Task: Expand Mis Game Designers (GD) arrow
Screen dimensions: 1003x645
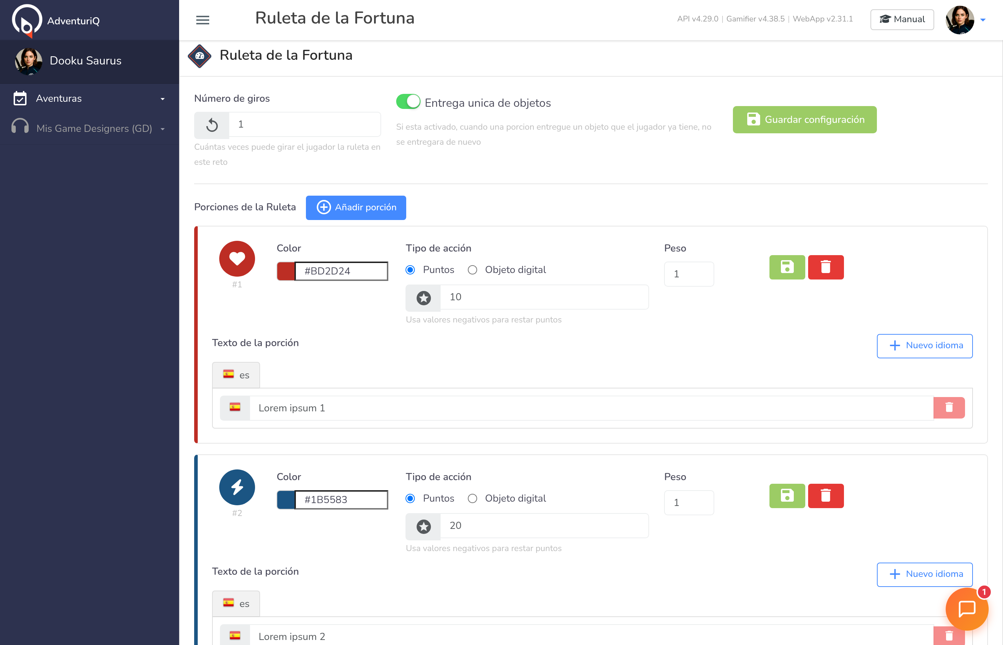Action: [x=162, y=129]
